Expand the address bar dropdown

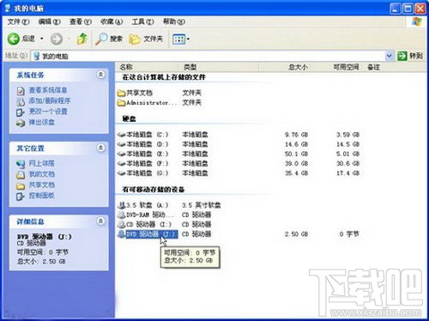click(x=389, y=56)
